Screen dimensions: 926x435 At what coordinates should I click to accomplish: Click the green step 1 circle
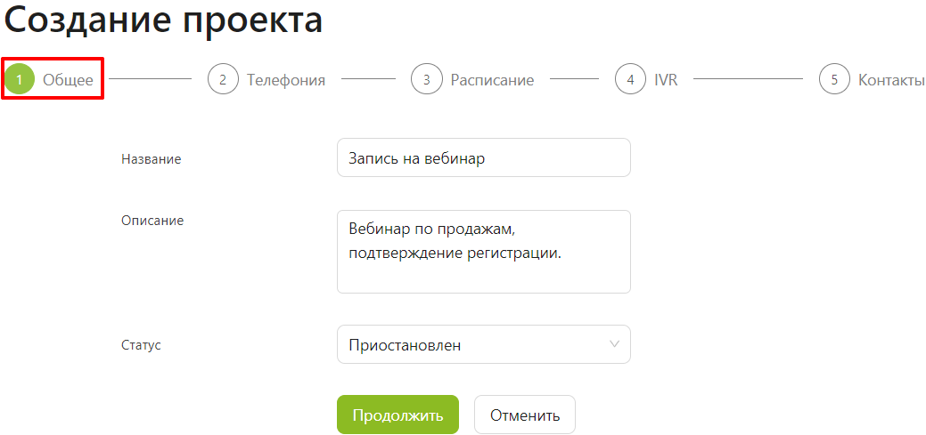point(19,80)
